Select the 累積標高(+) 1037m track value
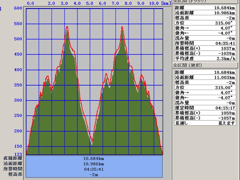240x180 pixels. click(x=229, y=48)
